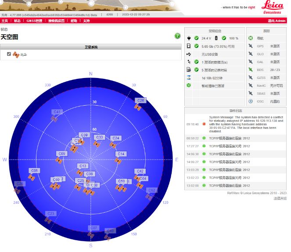Click satellite C05 marker
291x252 pixels.
[x=32, y=177]
